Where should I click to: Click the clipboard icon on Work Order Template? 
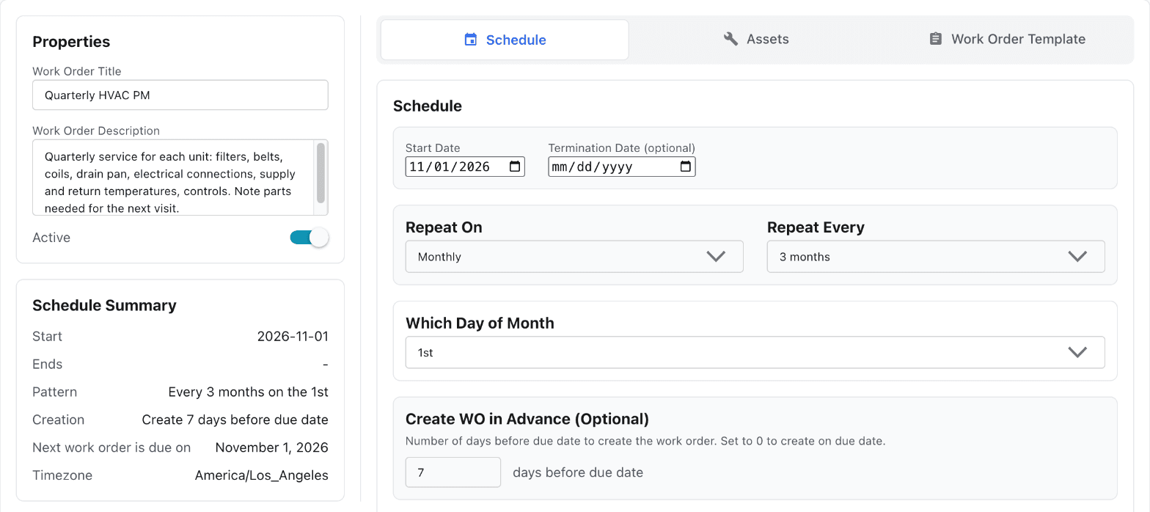(x=935, y=39)
